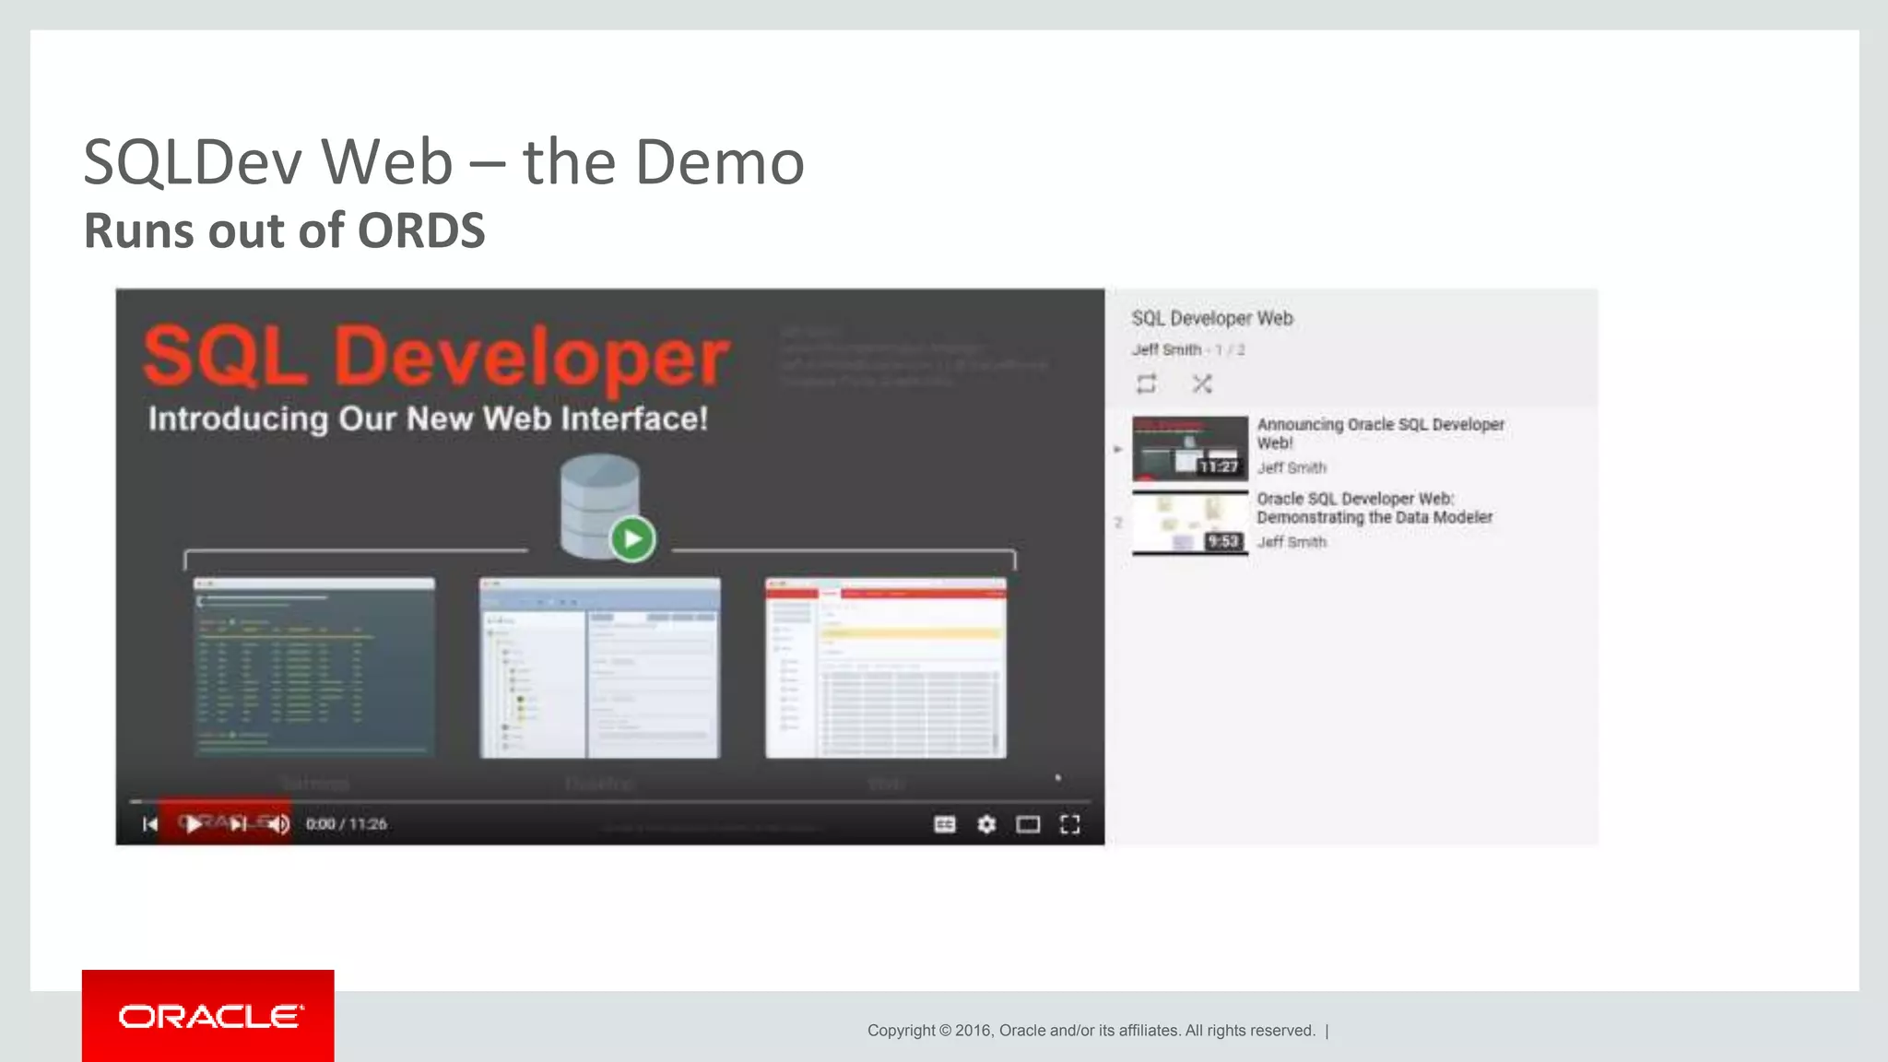
Task: Select 'Announcing Oracle SQL Developer Web!' title
Action: [x=1380, y=433]
